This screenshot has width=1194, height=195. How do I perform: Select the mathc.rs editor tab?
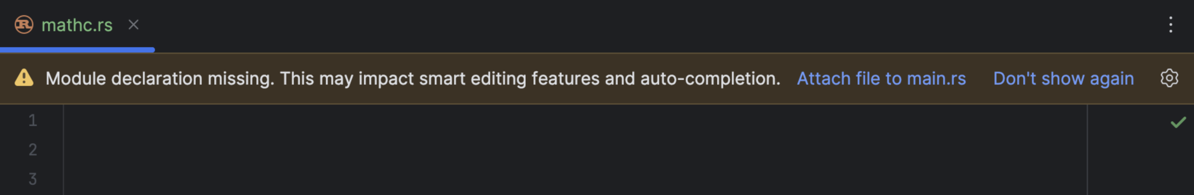click(x=77, y=25)
